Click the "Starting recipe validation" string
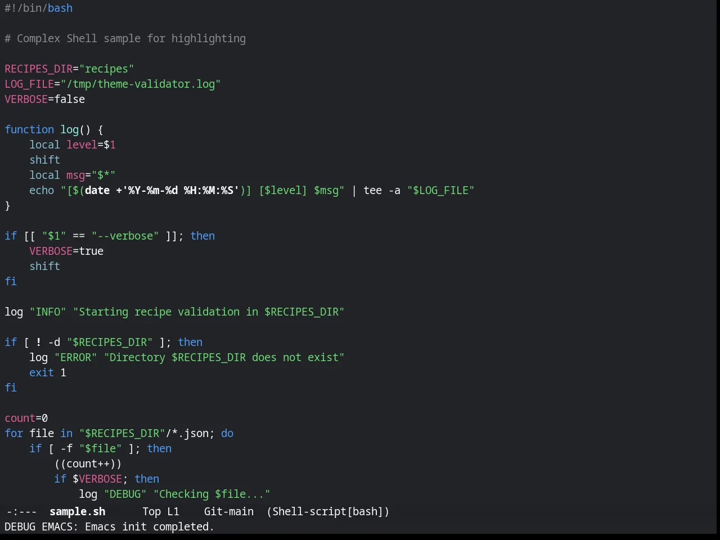The height and width of the screenshot is (540, 720). (x=209, y=312)
